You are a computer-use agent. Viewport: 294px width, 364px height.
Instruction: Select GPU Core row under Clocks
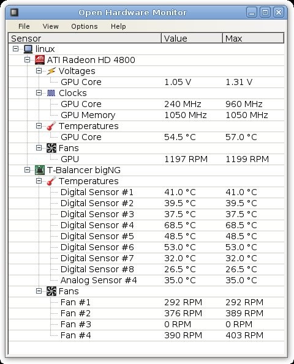(x=146, y=104)
